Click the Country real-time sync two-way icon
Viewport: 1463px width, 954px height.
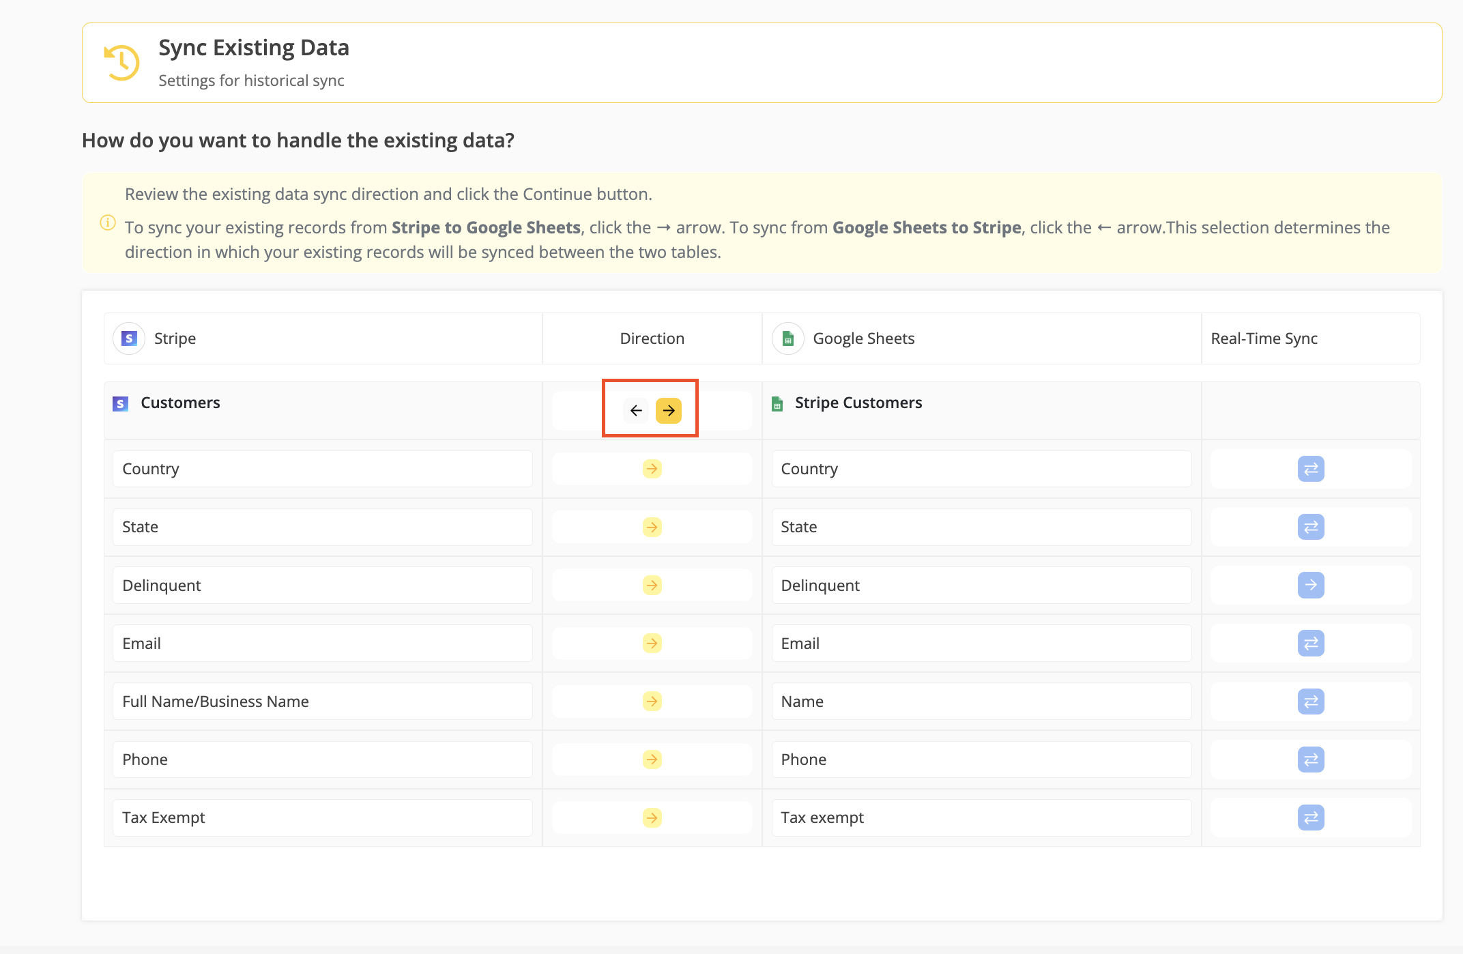click(x=1311, y=469)
